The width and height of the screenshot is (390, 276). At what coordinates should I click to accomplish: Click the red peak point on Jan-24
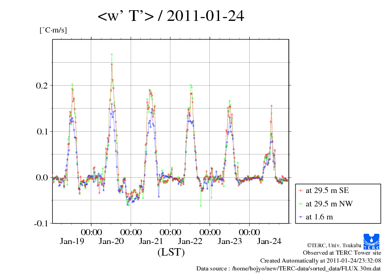tap(271, 106)
